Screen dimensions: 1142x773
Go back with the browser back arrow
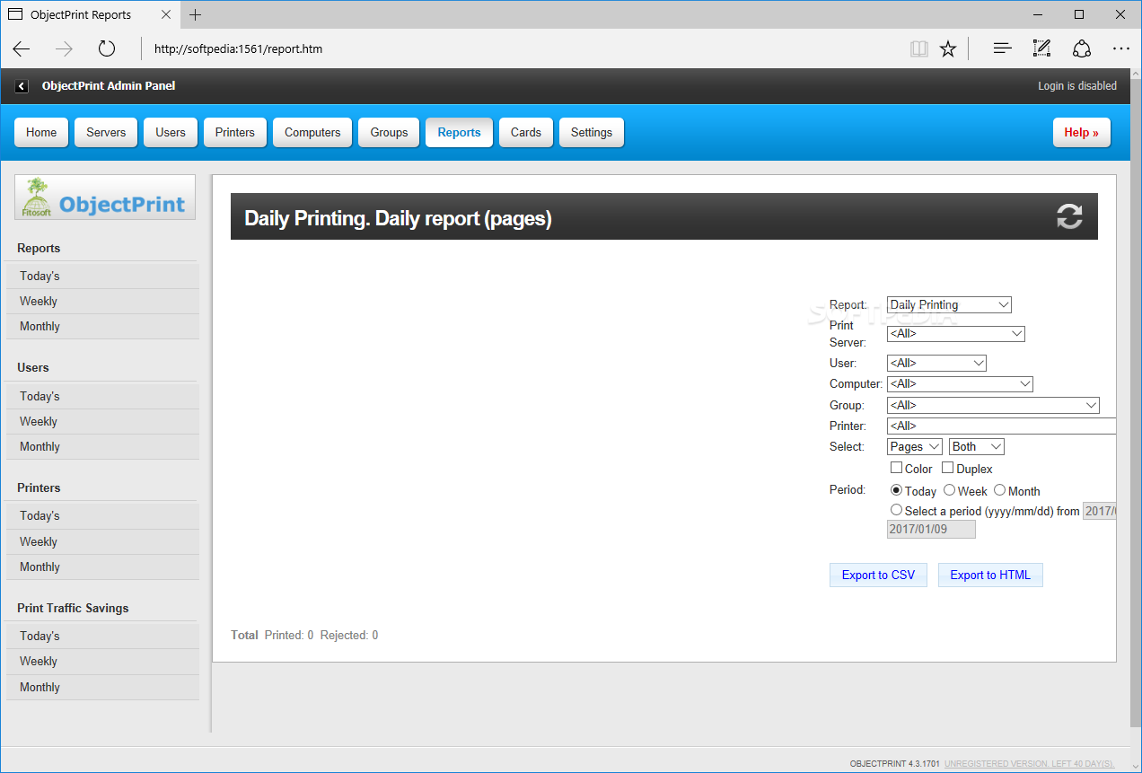coord(22,48)
